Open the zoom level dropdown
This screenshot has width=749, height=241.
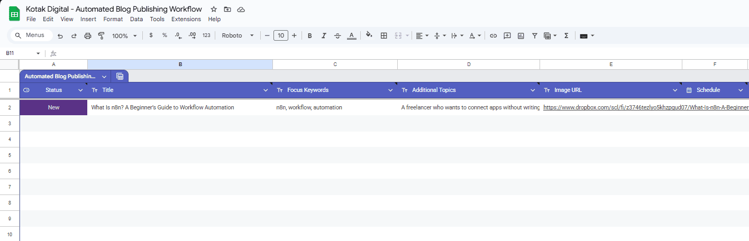[124, 35]
